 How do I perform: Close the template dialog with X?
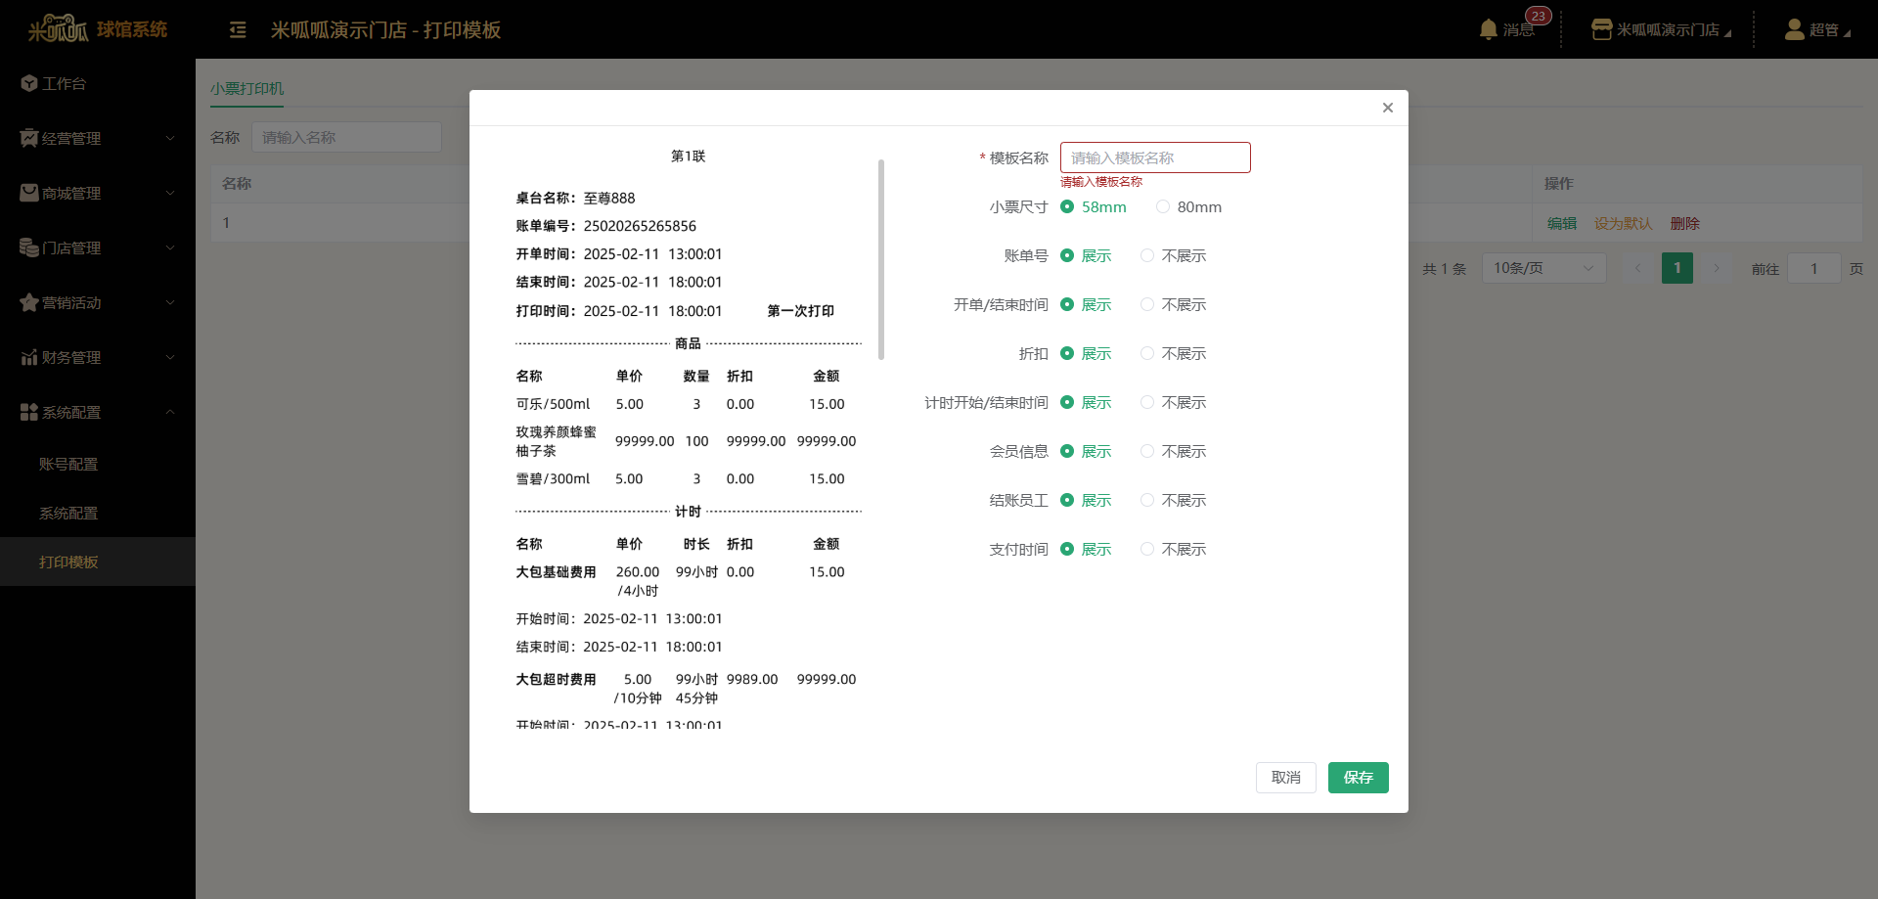tap(1387, 108)
